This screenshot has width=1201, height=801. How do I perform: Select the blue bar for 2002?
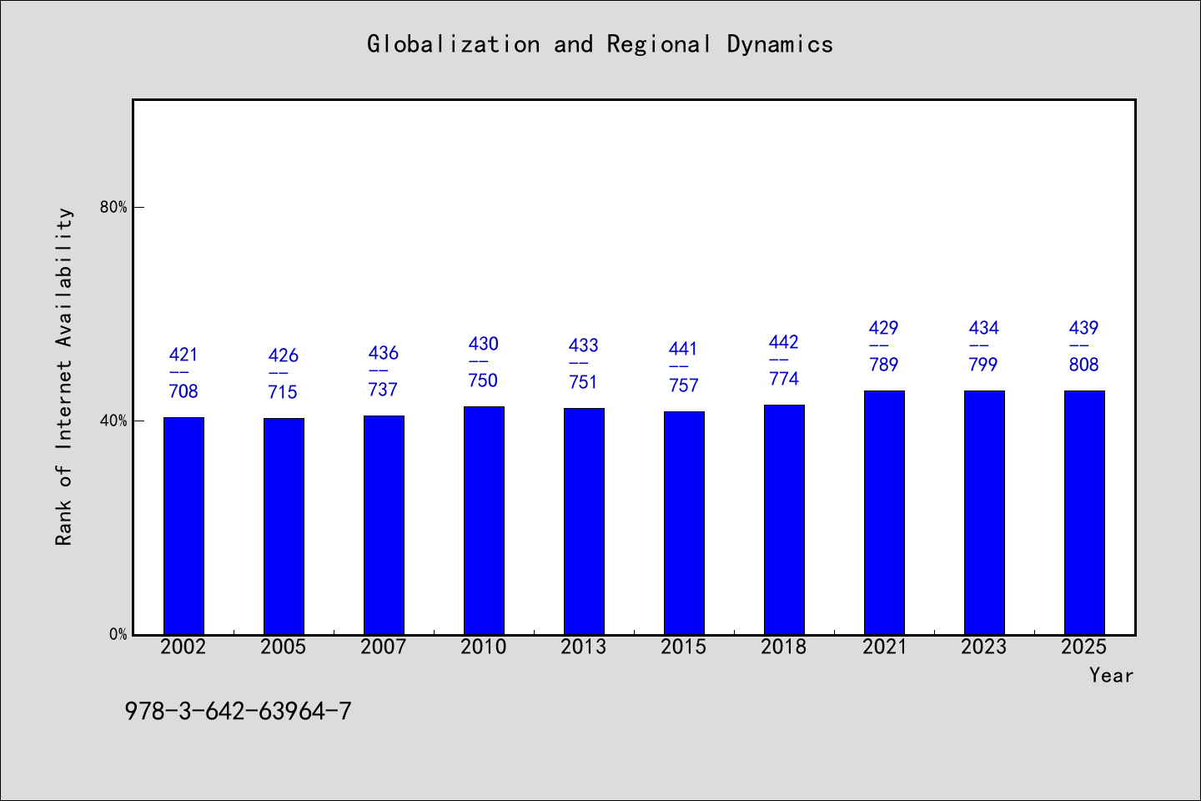183,526
